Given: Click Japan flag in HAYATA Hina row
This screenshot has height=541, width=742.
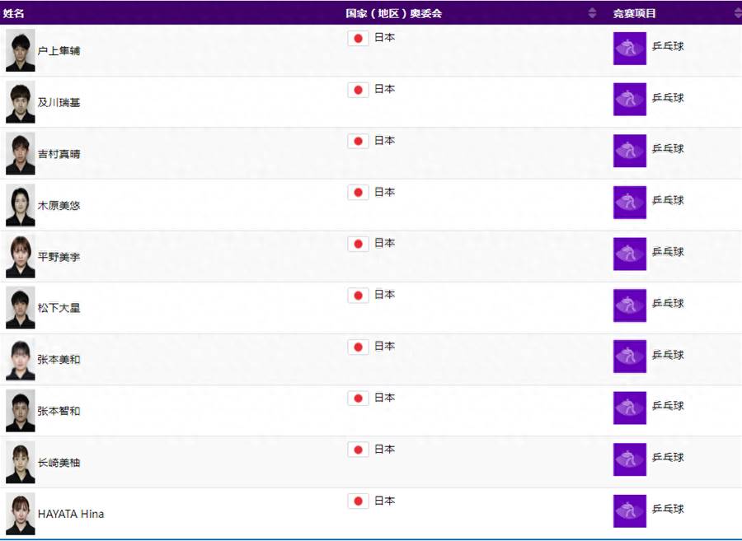Looking at the screenshot, I should coord(359,501).
